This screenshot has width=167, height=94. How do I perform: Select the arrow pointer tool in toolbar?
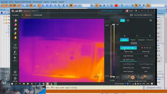pos(97,5)
